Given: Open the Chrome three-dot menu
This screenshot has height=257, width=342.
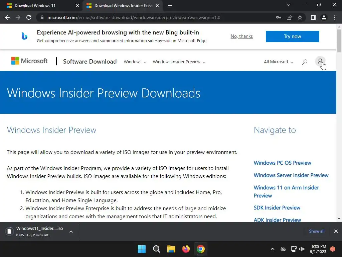Looking at the screenshot, I should pos(335,17).
